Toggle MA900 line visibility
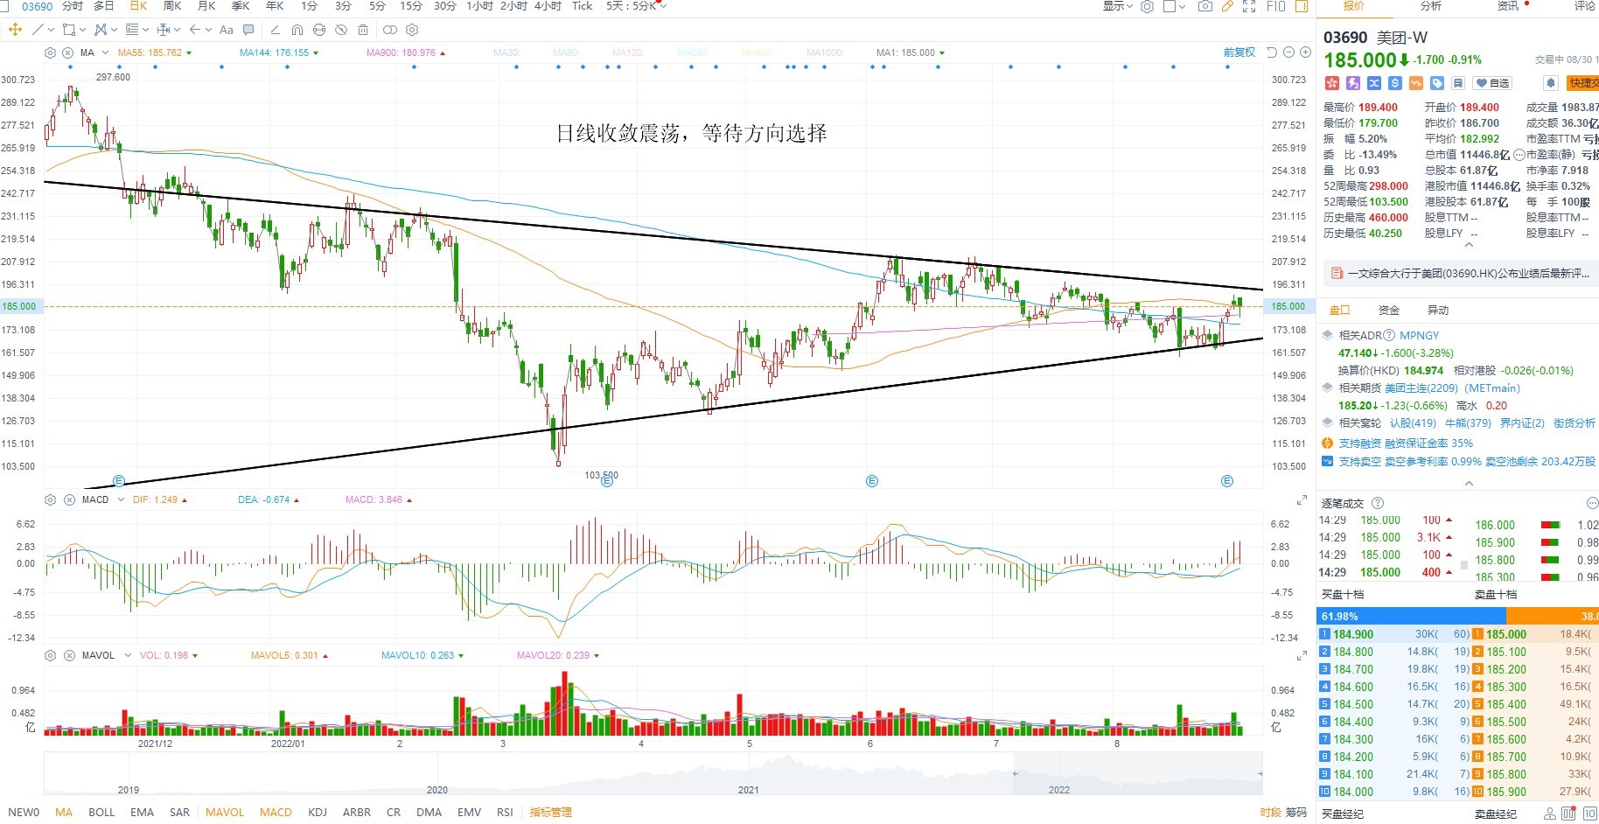 click(406, 52)
